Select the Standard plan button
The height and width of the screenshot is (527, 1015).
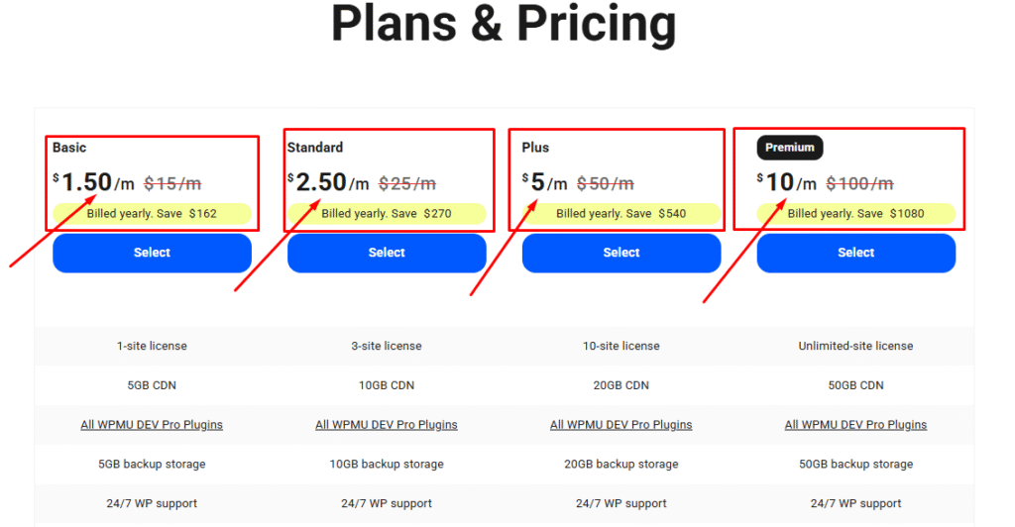click(387, 253)
